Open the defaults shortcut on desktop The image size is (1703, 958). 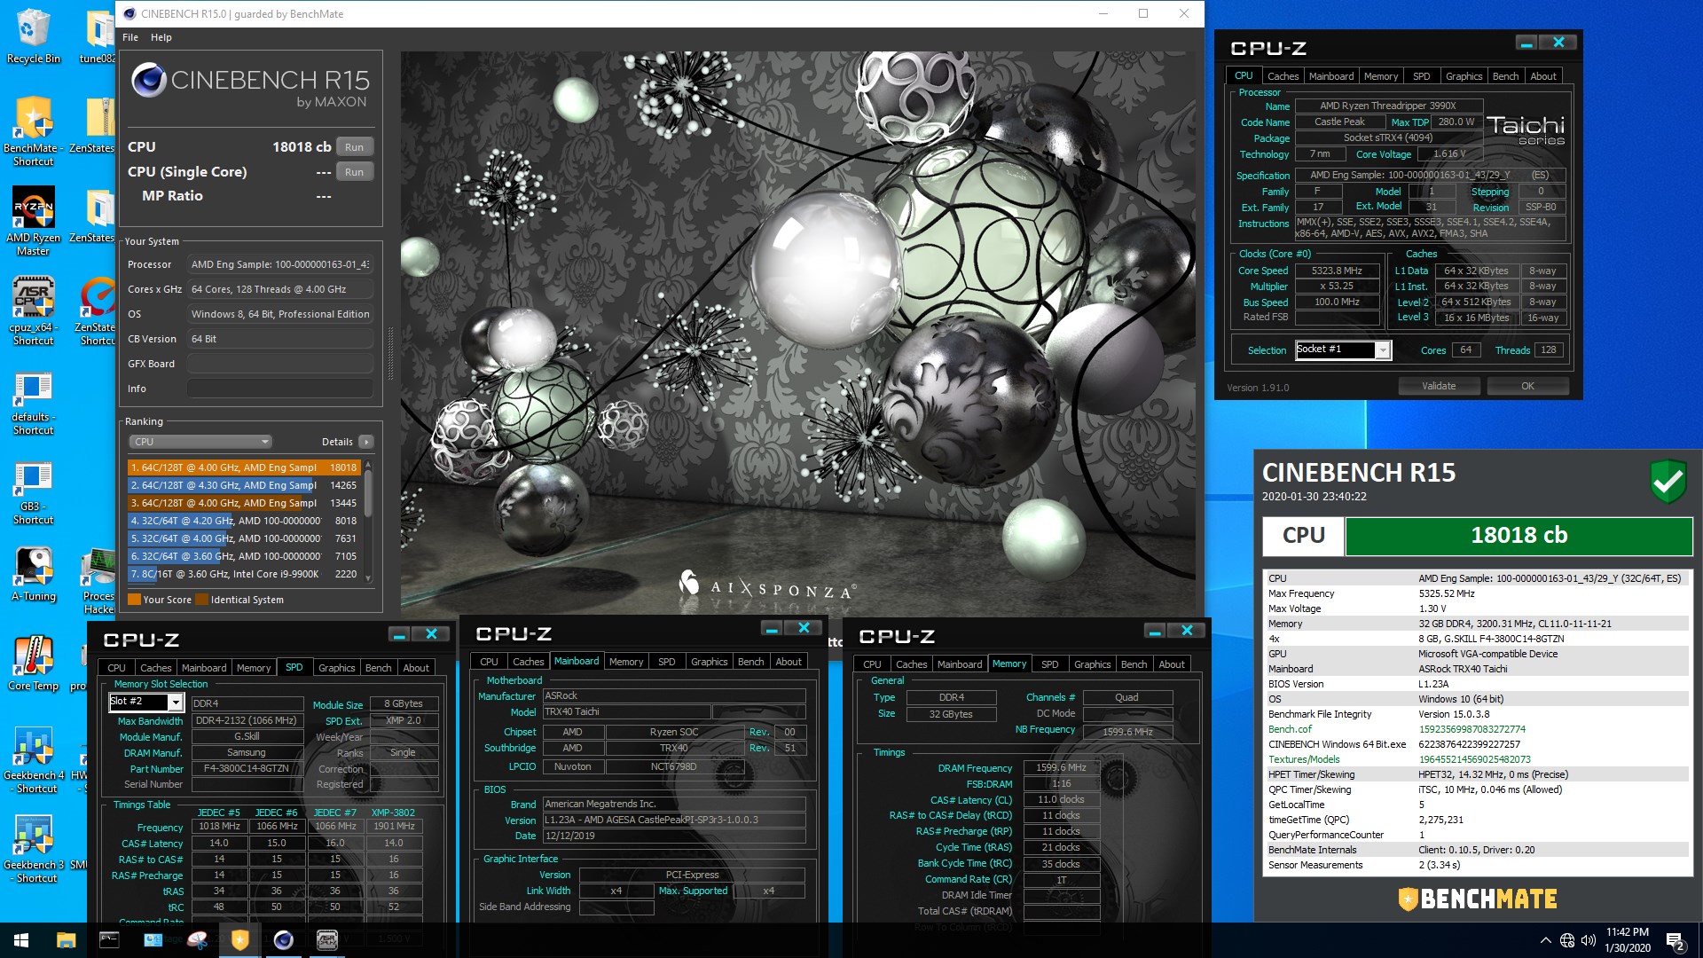(x=33, y=404)
